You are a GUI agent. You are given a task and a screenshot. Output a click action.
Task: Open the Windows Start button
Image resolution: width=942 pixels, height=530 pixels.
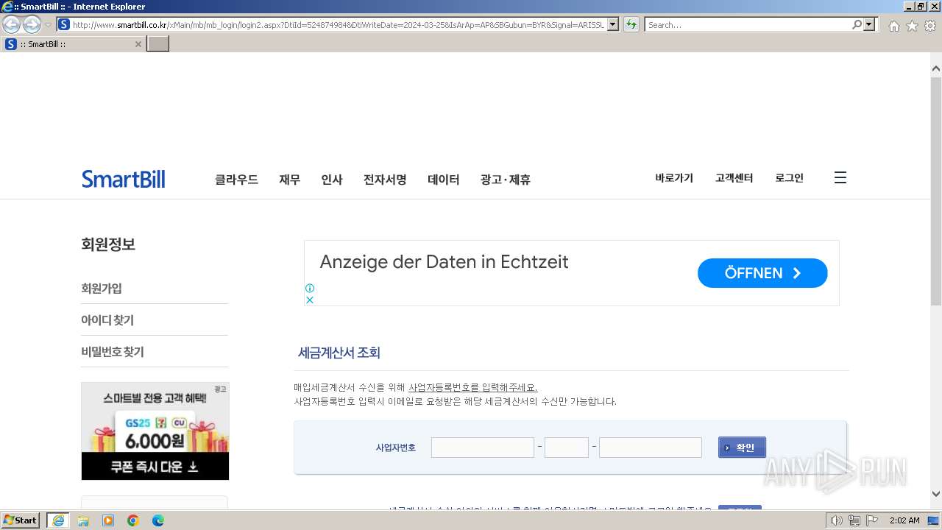click(x=20, y=520)
